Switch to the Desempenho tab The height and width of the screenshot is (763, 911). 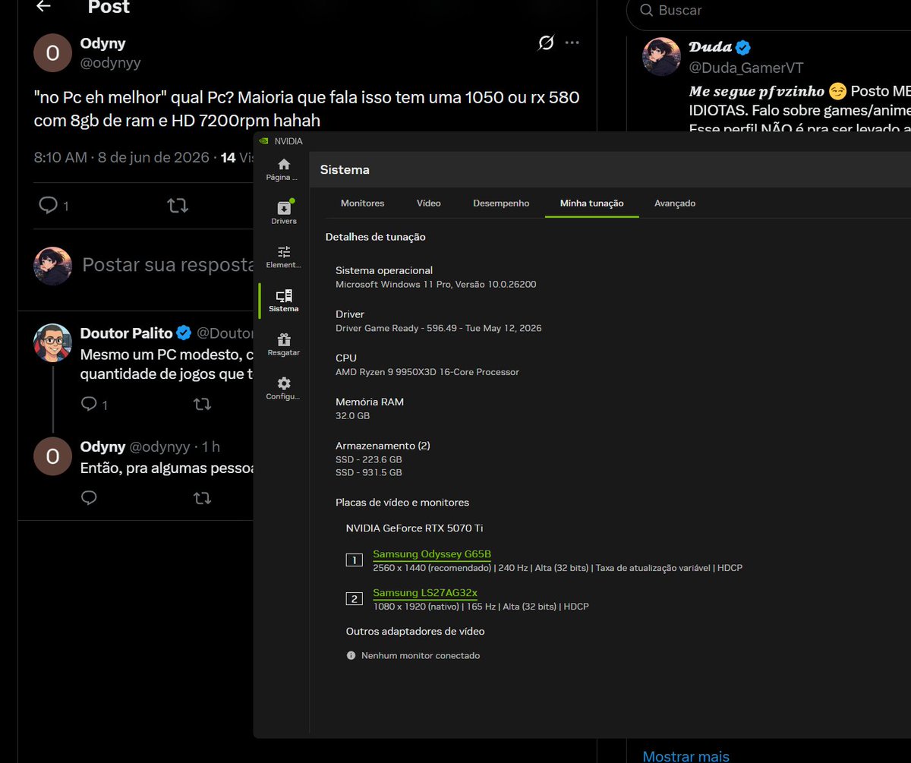click(501, 203)
